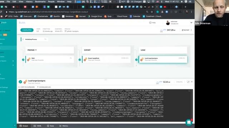This screenshot has height=128, width=229.
Task: Open Help in the header
Action: 152,23
